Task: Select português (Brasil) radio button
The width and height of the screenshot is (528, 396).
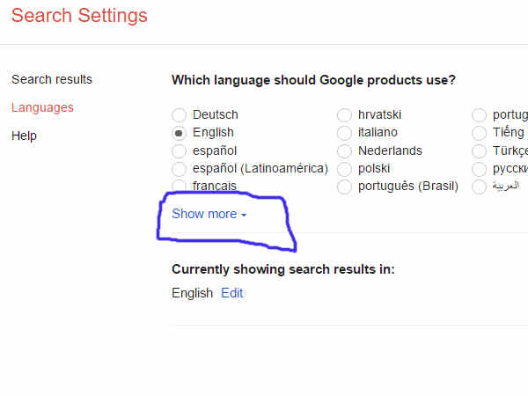Action: click(344, 187)
